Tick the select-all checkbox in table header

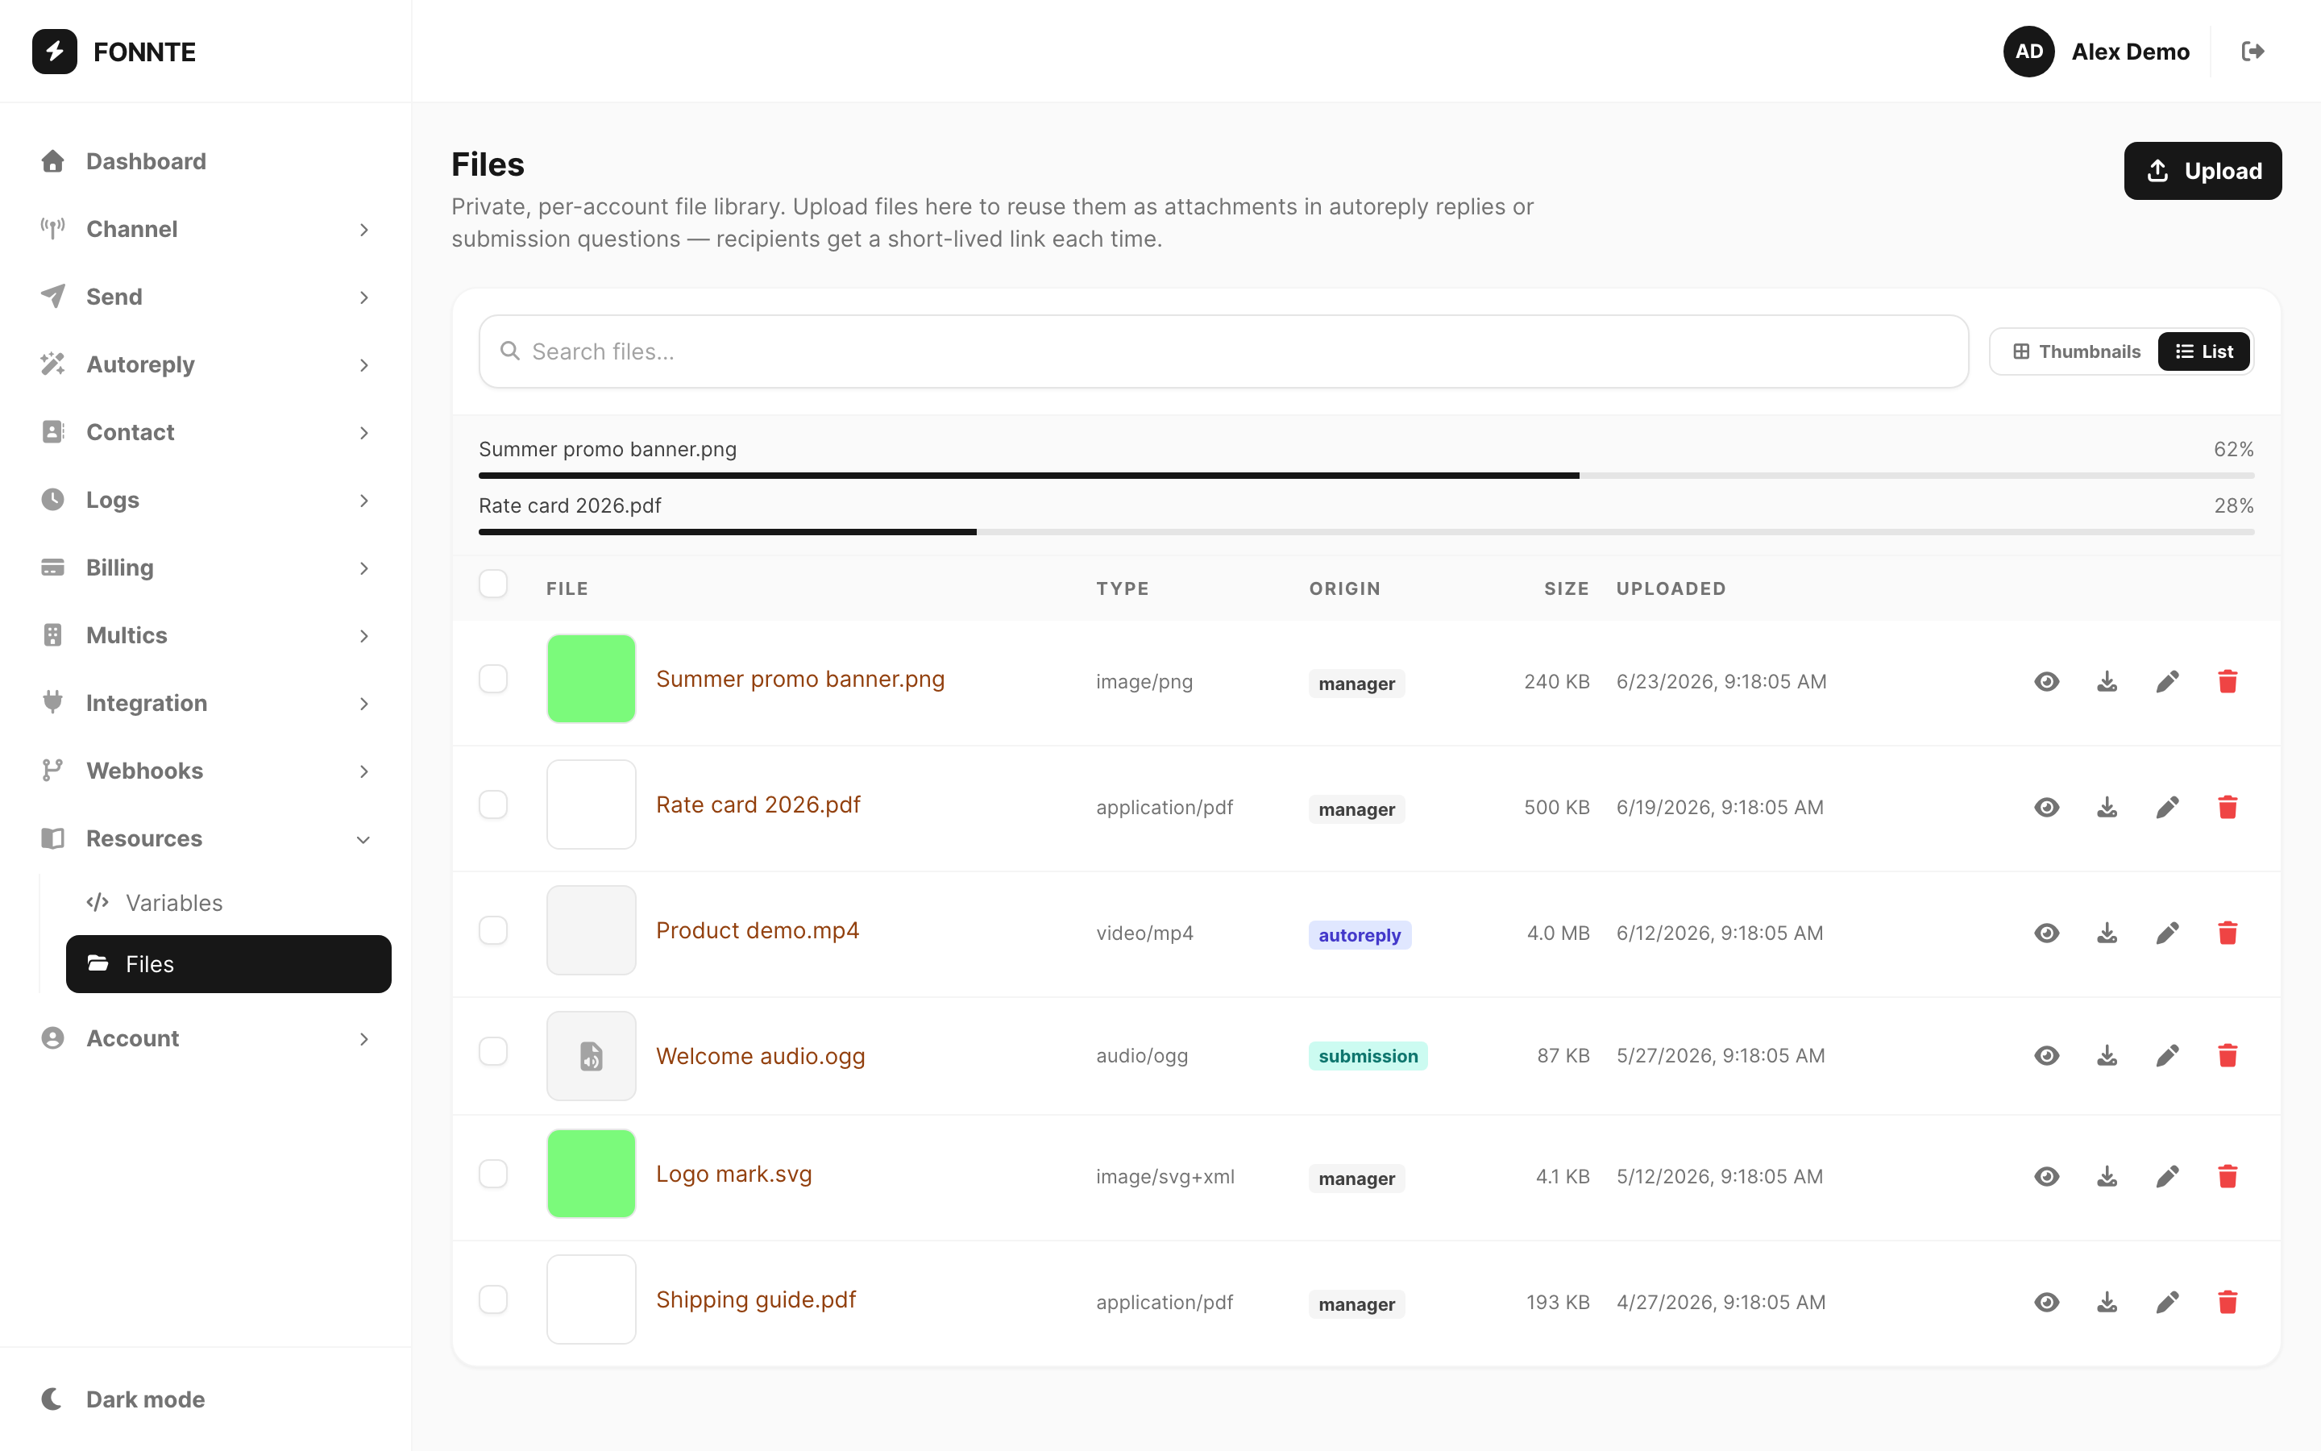pyautogui.click(x=493, y=584)
